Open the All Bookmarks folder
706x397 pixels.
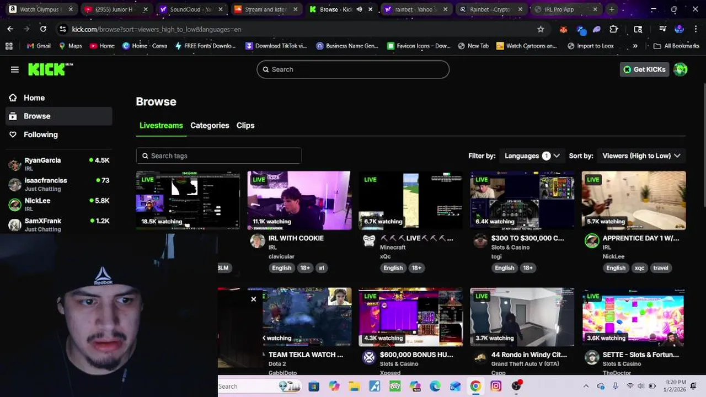click(676, 46)
